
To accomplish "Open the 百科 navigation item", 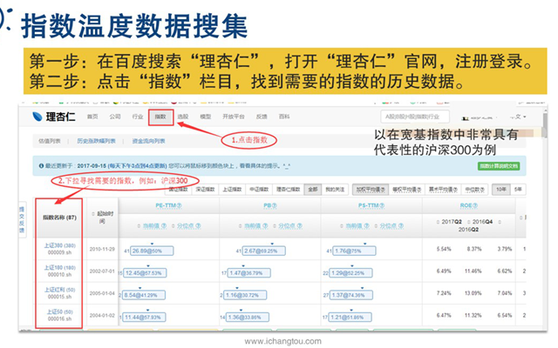I will click(x=284, y=117).
